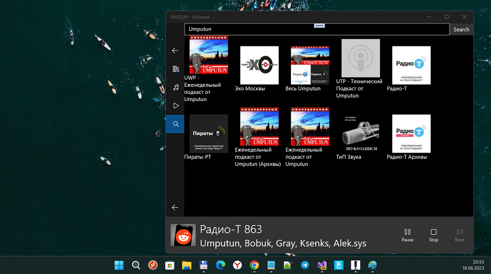Click the 'Эхо Москвы' title text
Screen dimensions: 491x274
click(x=250, y=88)
